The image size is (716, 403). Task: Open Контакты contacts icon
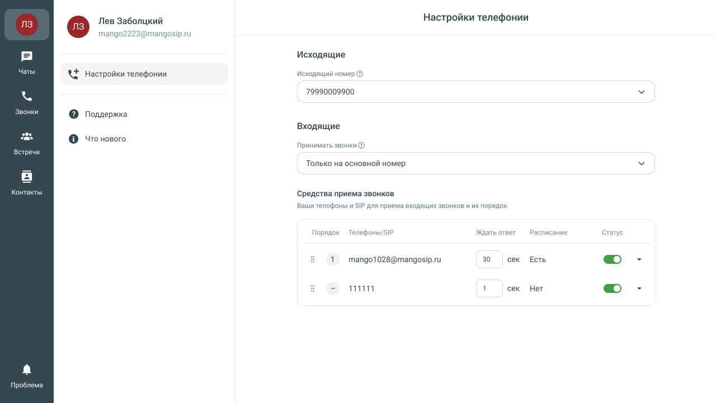click(27, 177)
